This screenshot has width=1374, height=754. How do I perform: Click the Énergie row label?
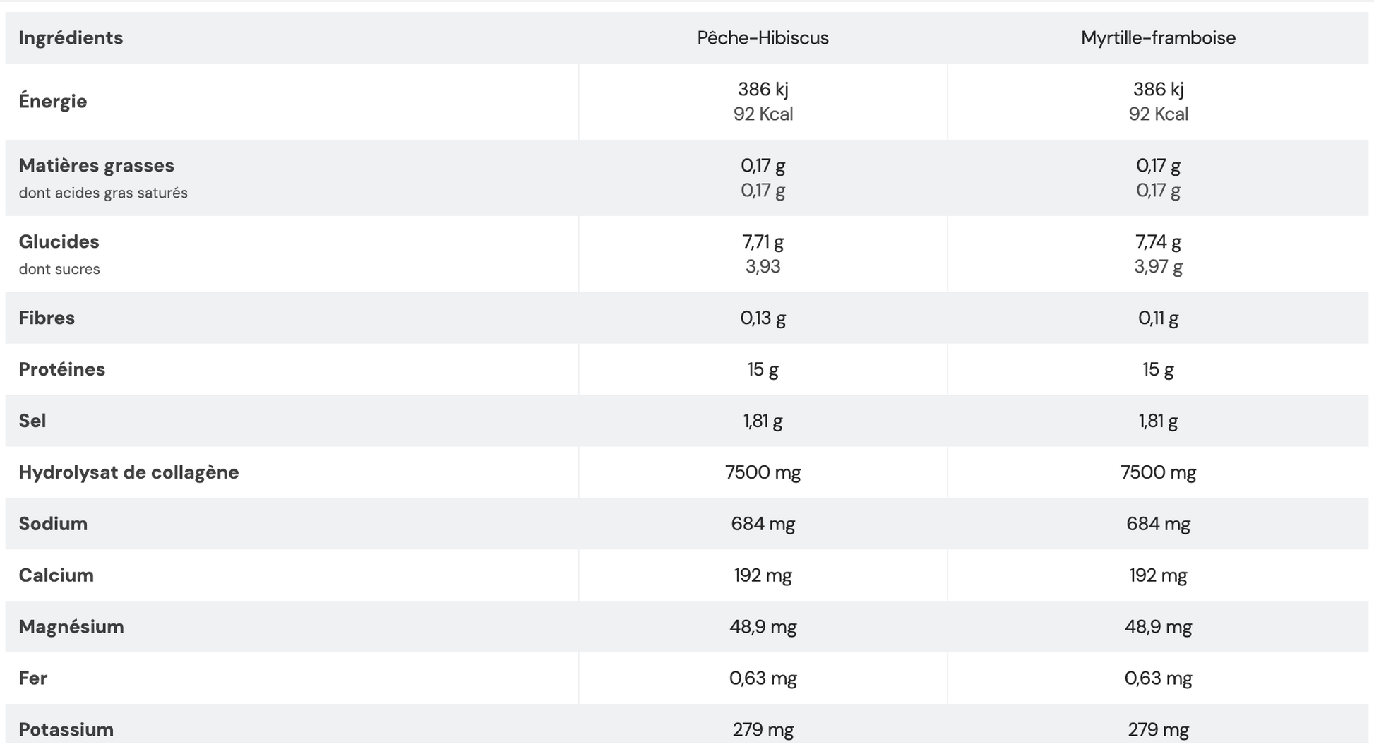[53, 102]
